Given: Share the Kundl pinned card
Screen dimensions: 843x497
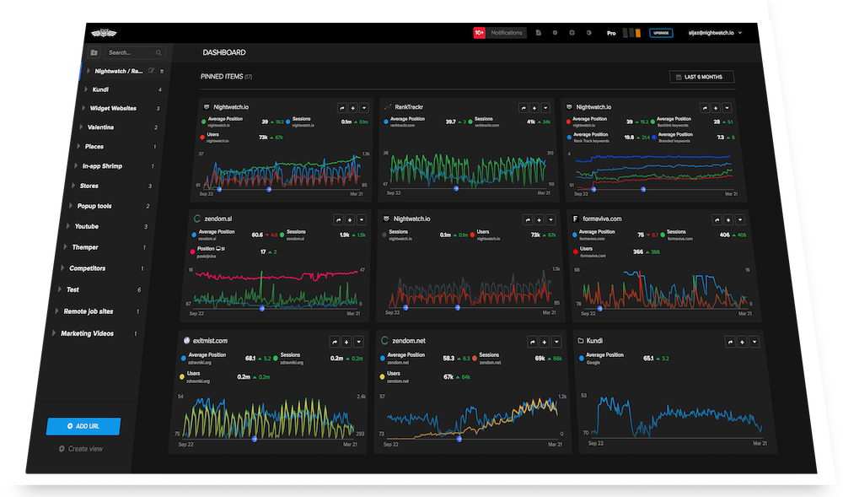Looking at the screenshot, I should coord(730,342).
